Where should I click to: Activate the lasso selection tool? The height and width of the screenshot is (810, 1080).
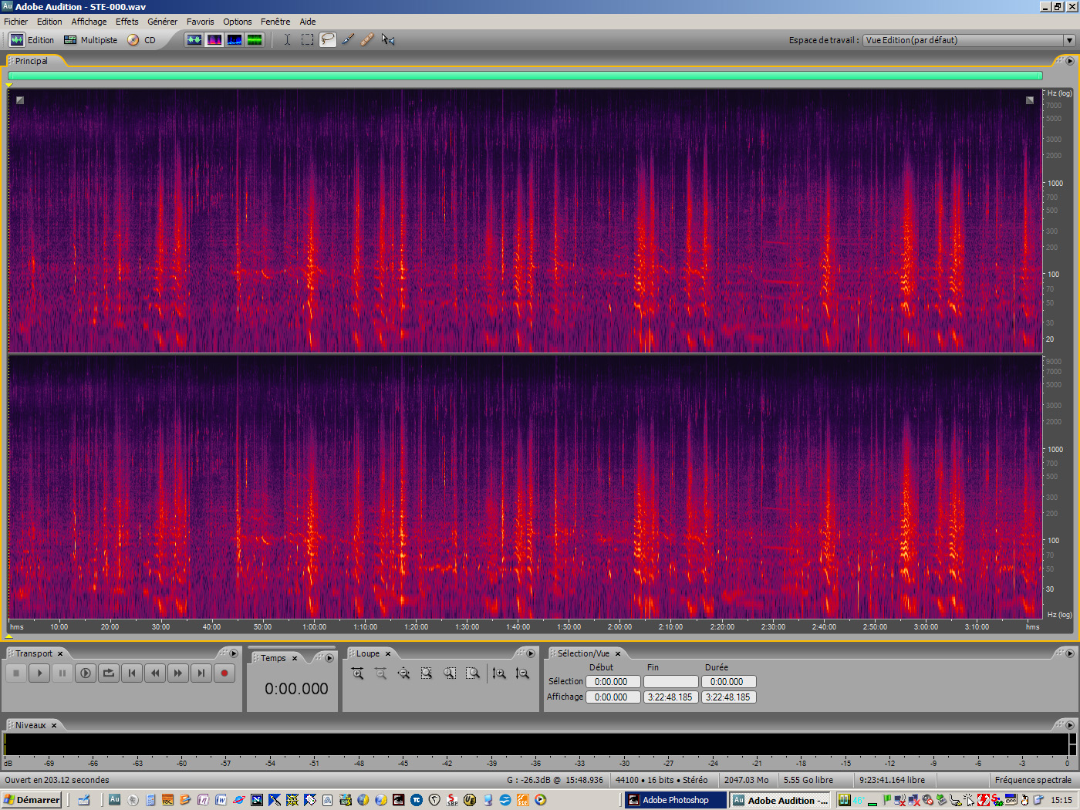pos(327,39)
